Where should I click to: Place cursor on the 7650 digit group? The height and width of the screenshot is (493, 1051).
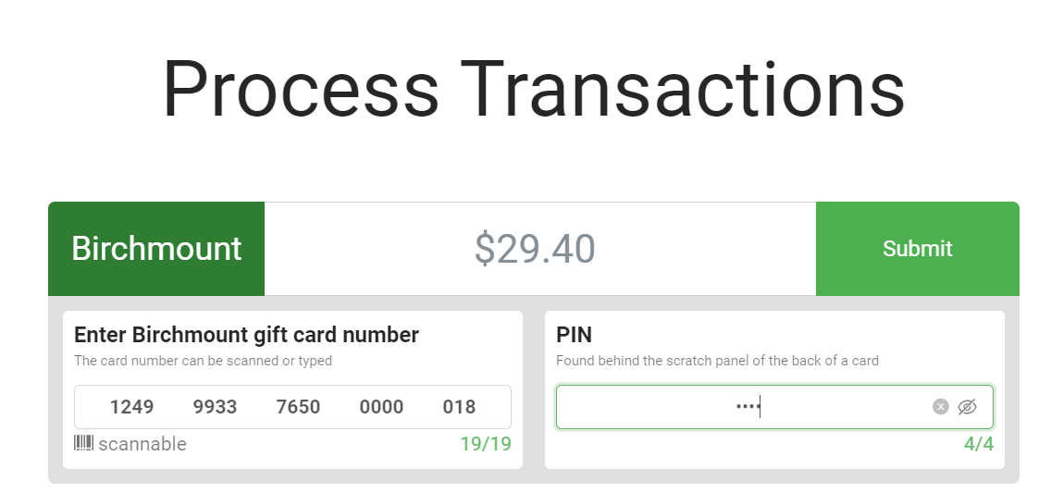[298, 407]
